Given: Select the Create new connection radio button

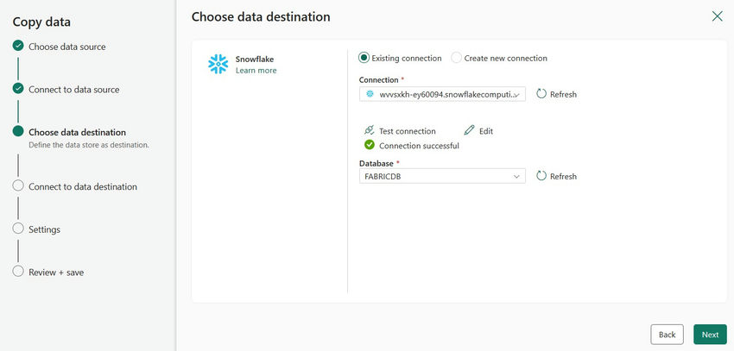Looking at the screenshot, I should point(456,58).
